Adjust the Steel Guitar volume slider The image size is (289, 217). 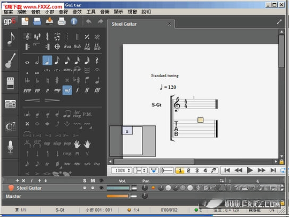pyautogui.click(x=122, y=188)
